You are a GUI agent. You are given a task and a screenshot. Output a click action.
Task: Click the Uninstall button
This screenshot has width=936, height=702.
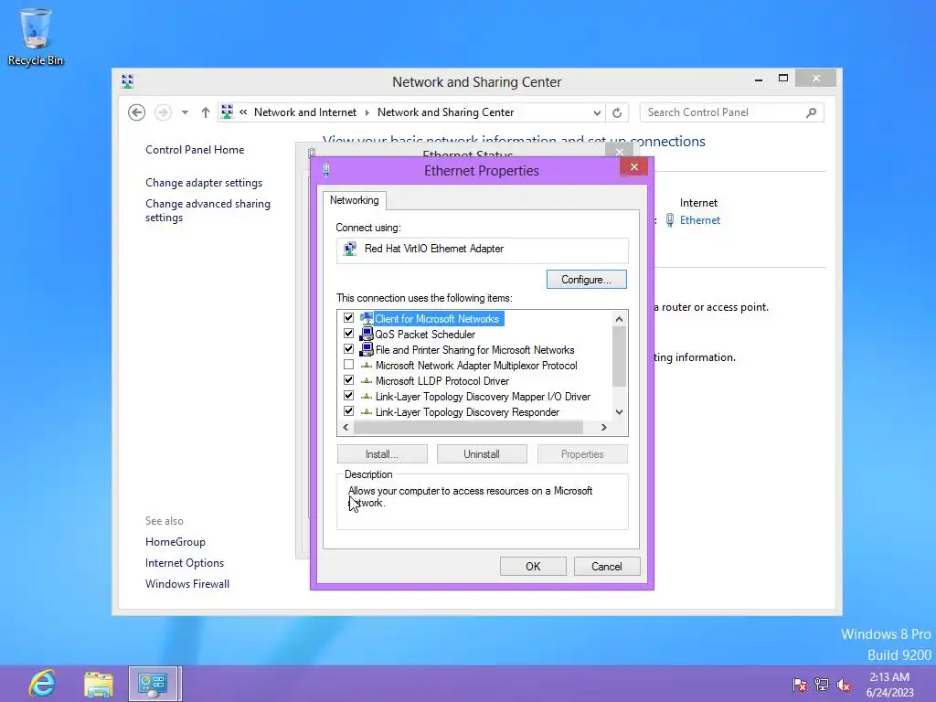point(482,454)
